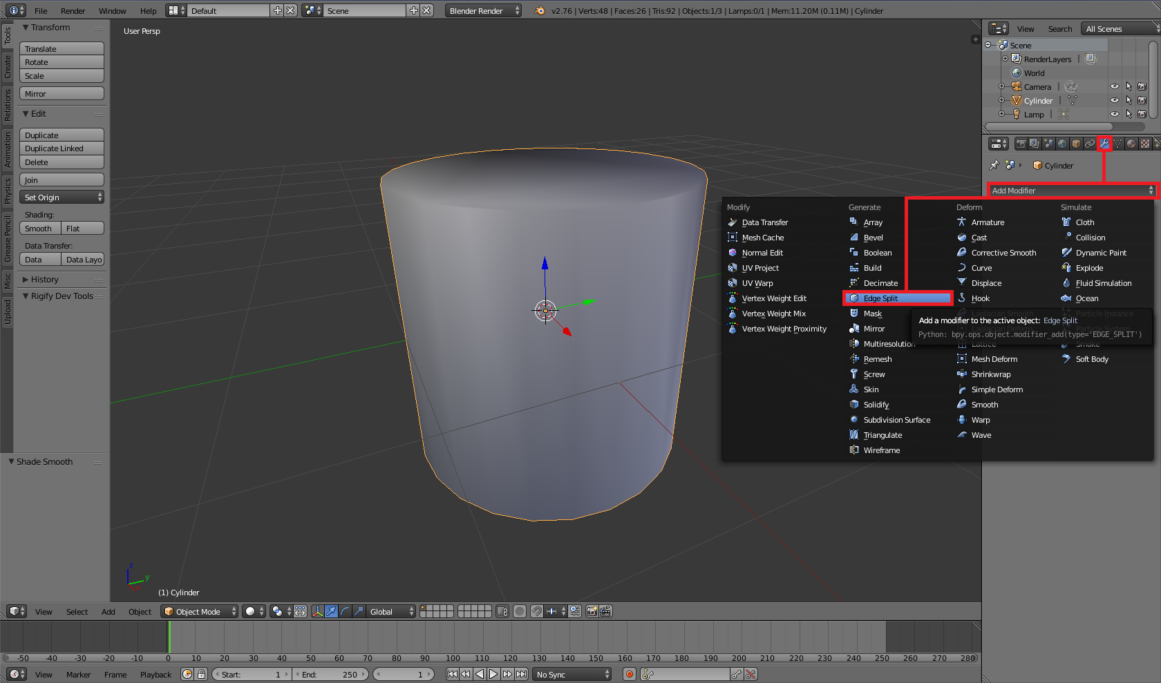Play the animation in reverse
The height and width of the screenshot is (683, 1161).
pos(480,674)
